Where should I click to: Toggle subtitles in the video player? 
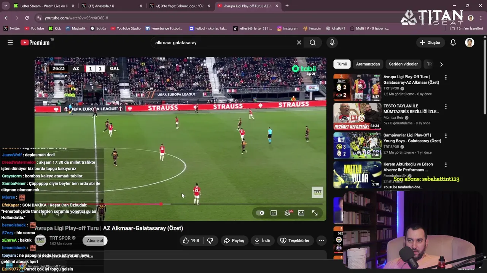[274, 213]
